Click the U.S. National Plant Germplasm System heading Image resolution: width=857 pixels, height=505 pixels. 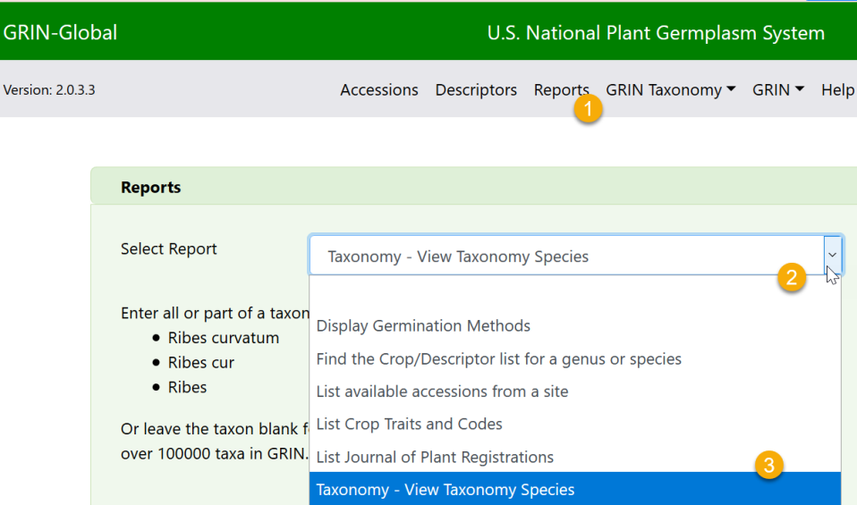(x=656, y=33)
